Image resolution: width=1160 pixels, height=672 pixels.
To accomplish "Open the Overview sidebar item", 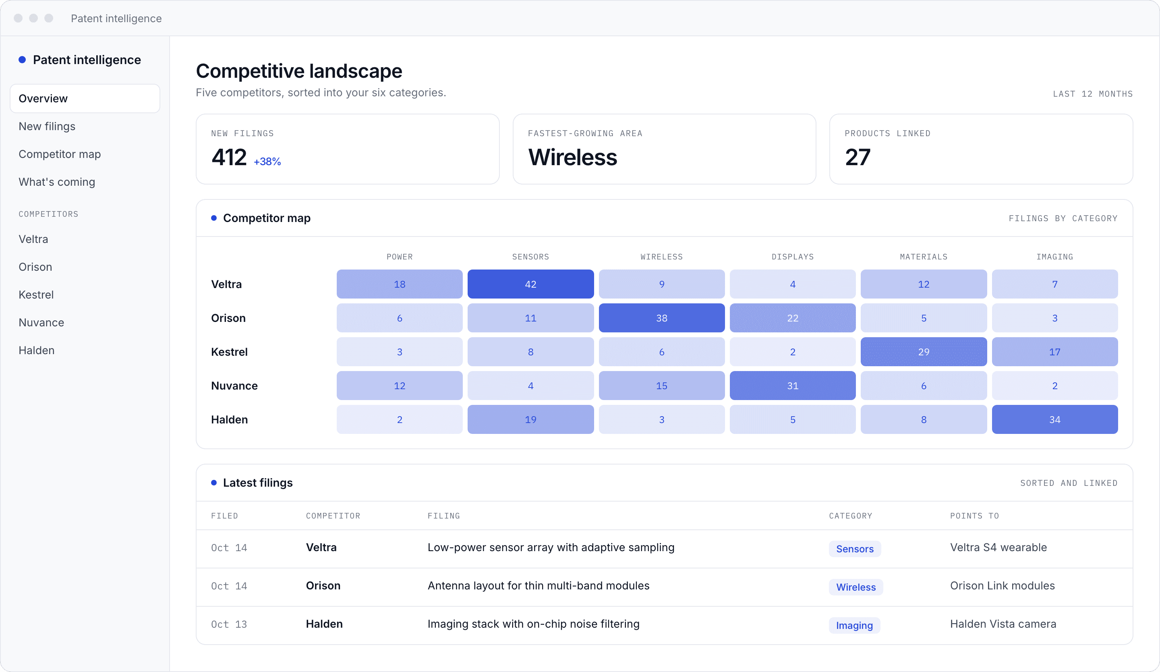I will [85, 98].
